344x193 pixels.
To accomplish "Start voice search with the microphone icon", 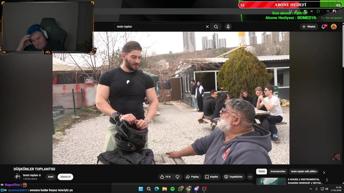I will click(x=228, y=27).
